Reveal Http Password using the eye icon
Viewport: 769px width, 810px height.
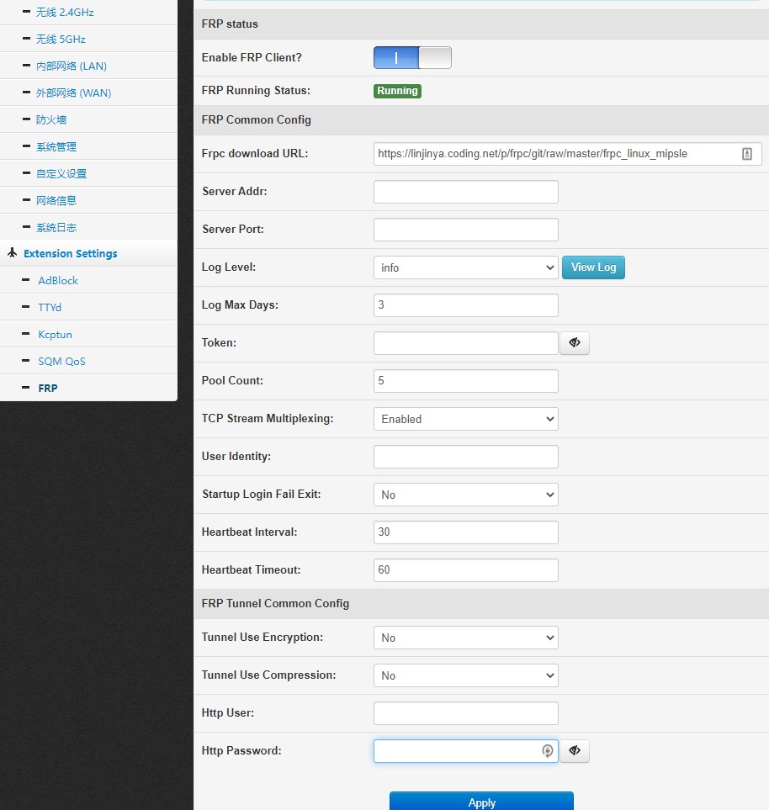point(574,750)
